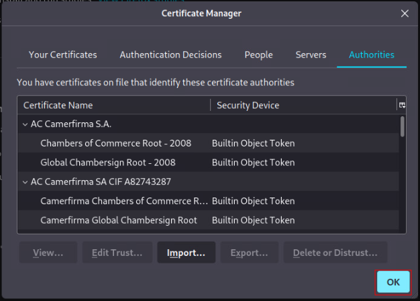
Task: Select Camerfirma Global Chambersign Root certificate
Action: pos(119,220)
